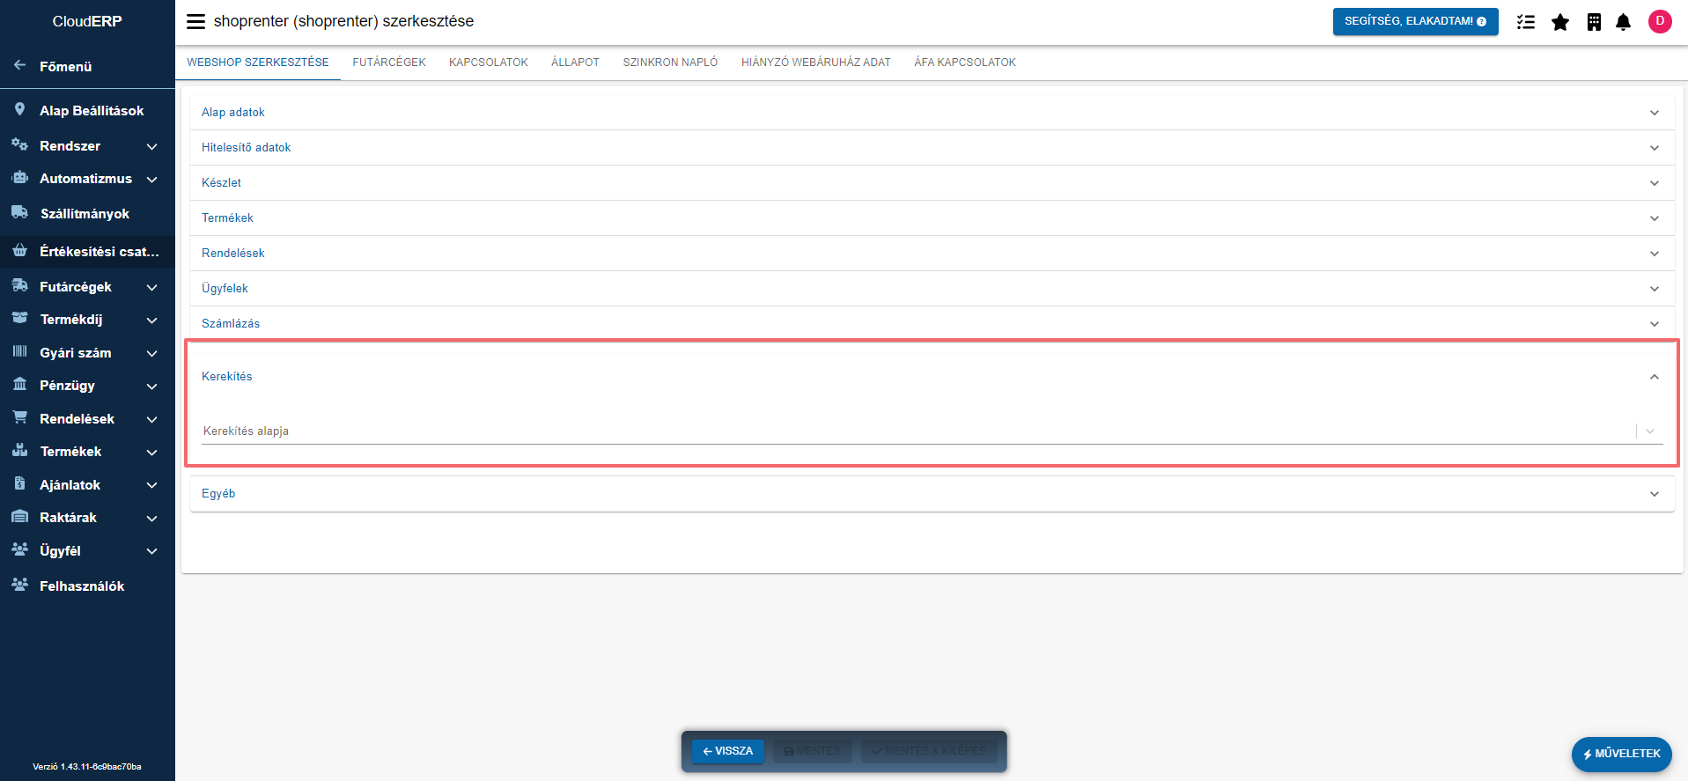This screenshot has height=781, width=1688.
Task: Open favorites via the star icon
Action: pyautogui.click(x=1559, y=22)
